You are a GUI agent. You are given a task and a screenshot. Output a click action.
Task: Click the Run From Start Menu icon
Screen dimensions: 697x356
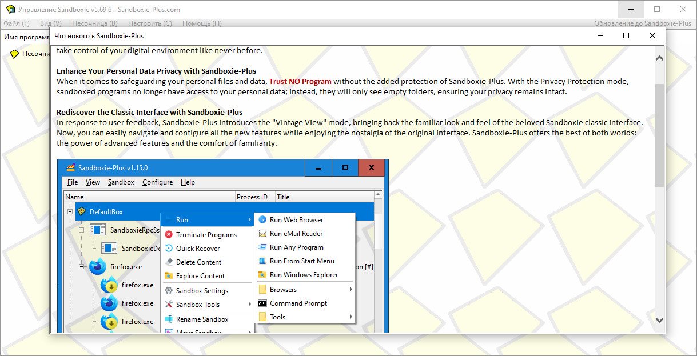coord(262,261)
